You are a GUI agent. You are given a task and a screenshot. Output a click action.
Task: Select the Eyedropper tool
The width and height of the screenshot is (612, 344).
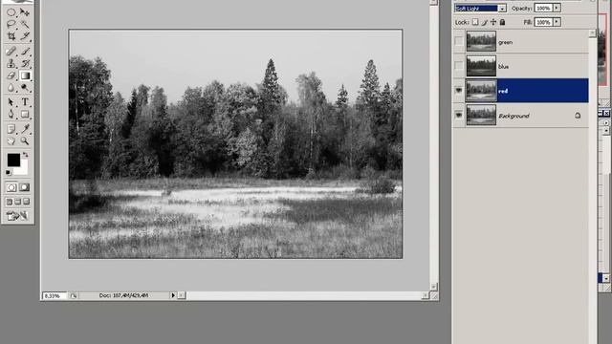pos(25,128)
